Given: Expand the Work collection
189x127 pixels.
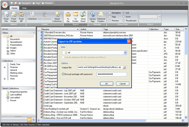Looking at the screenshot, I should pyautogui.click(x=5, y=79).
